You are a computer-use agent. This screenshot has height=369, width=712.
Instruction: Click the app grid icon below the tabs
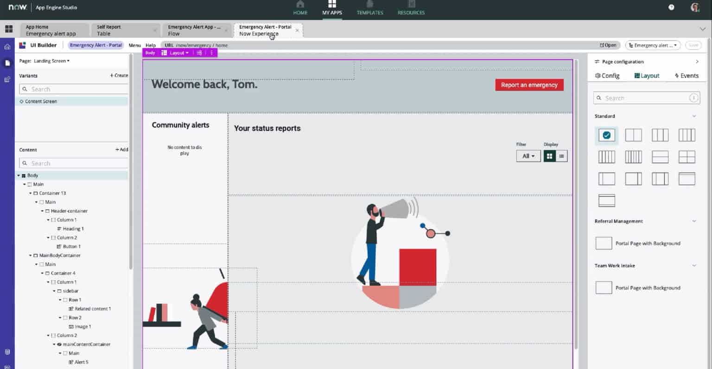point(8,29)
